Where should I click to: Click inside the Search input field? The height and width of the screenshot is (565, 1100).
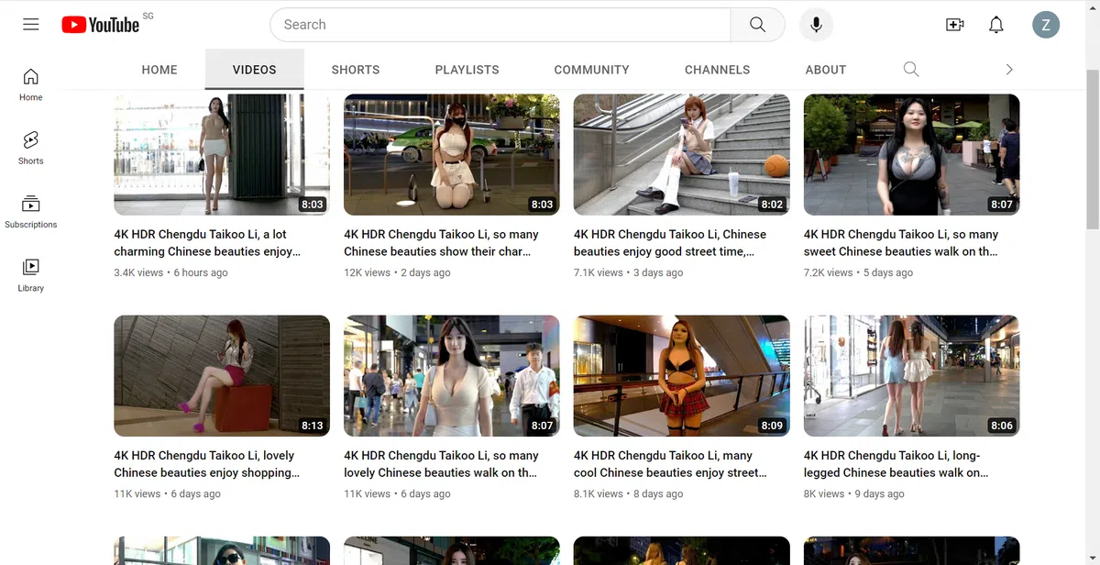[500, 24]
